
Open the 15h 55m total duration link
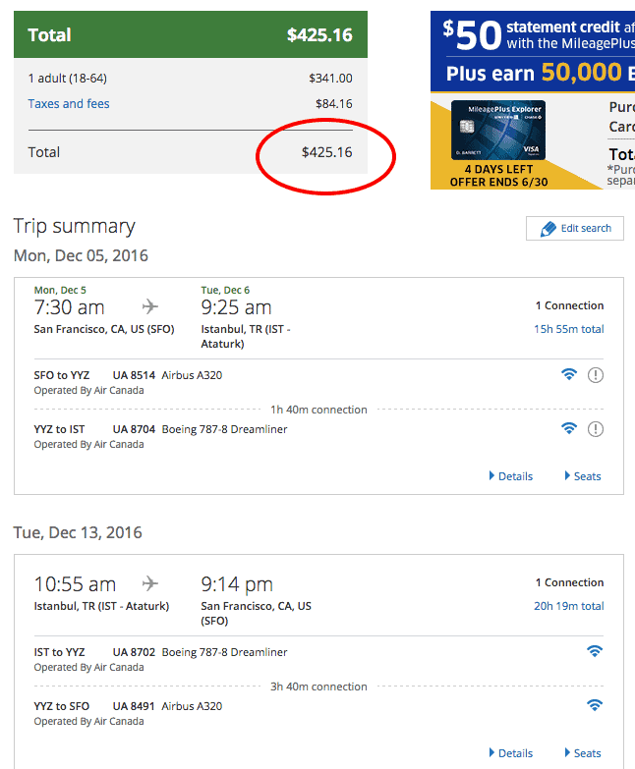pyautogui.click(x=569, y=329)
